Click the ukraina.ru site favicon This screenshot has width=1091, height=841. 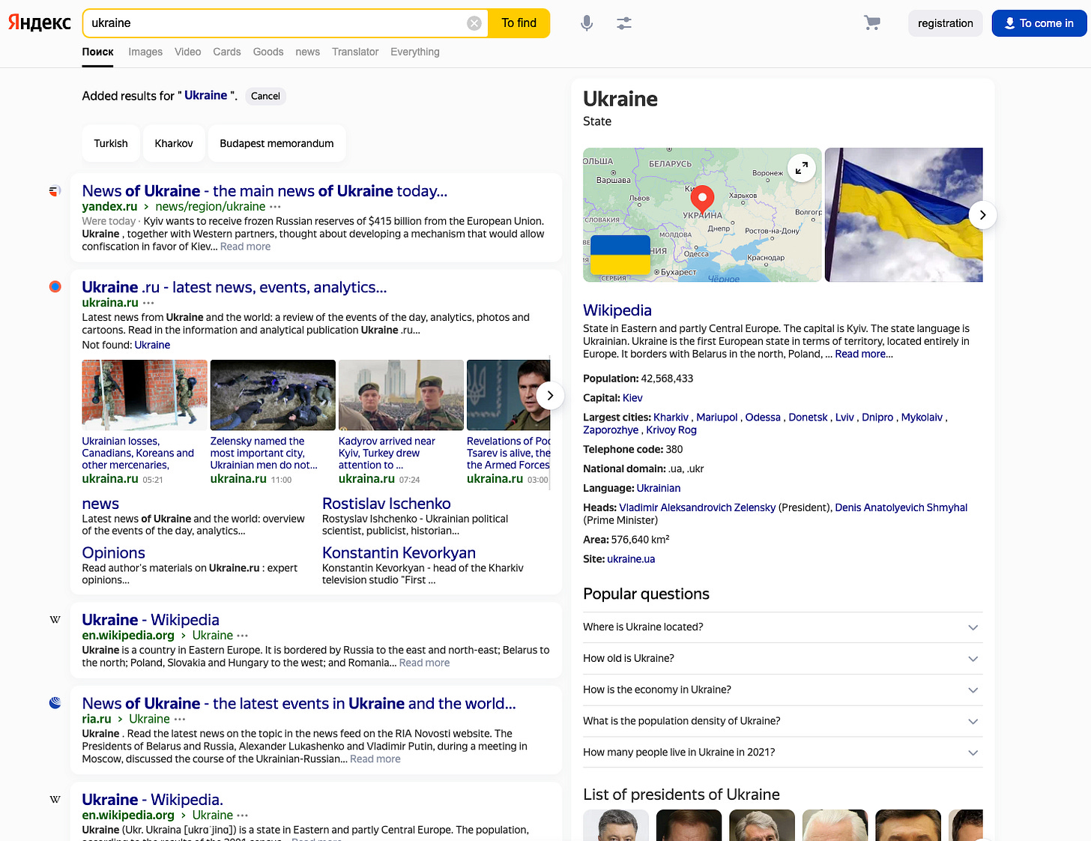tap(55, 286)
